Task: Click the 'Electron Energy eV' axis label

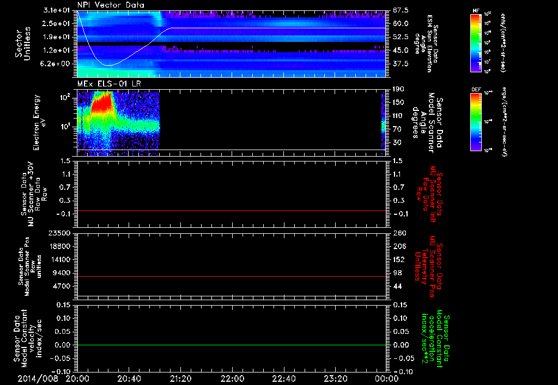Action: tap(39, 122)
